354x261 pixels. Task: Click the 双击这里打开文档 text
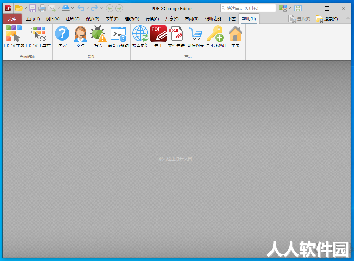(x=177, y=159)
